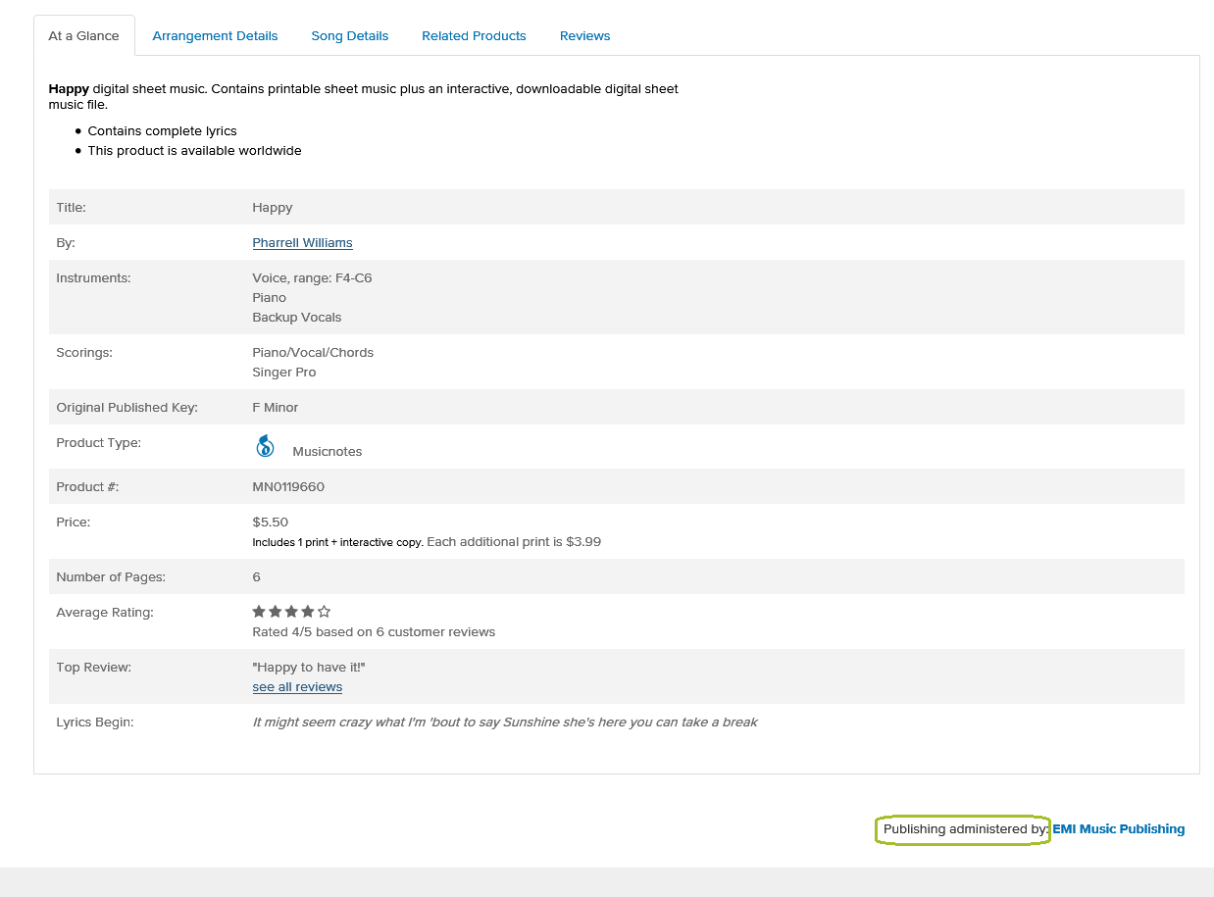Viewport: 1214px width, 897px height.
Task: Select the 'Number of Pages:' label
Action: pyautogui.click(x=111, y=577)
